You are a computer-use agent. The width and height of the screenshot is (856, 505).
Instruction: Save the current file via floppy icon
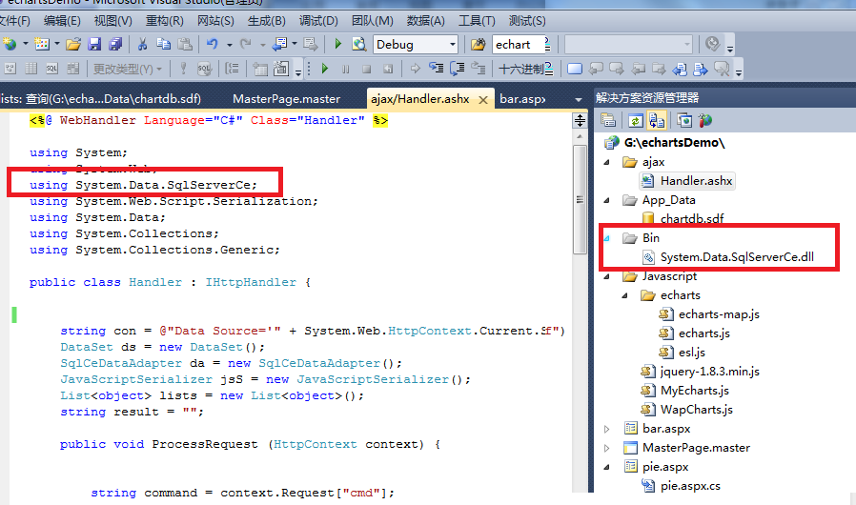point(94,44)
